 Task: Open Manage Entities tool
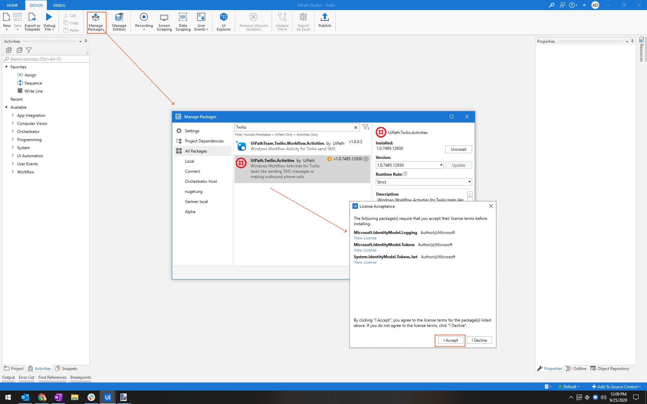click(x=119, y=22)
